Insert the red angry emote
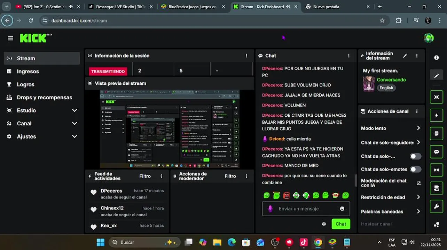The height and width of the screenshot is (250, 447). pos(286,195)
